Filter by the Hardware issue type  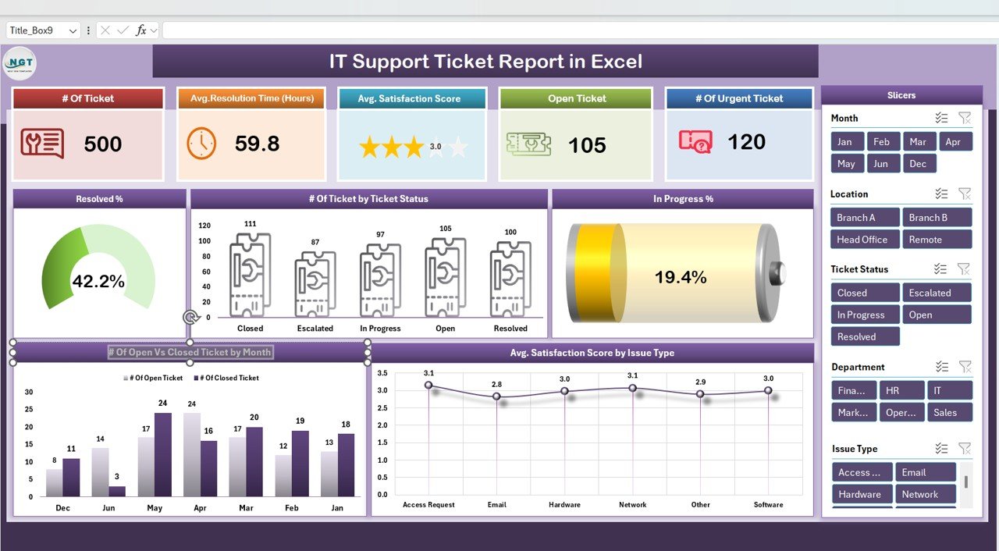861,494
